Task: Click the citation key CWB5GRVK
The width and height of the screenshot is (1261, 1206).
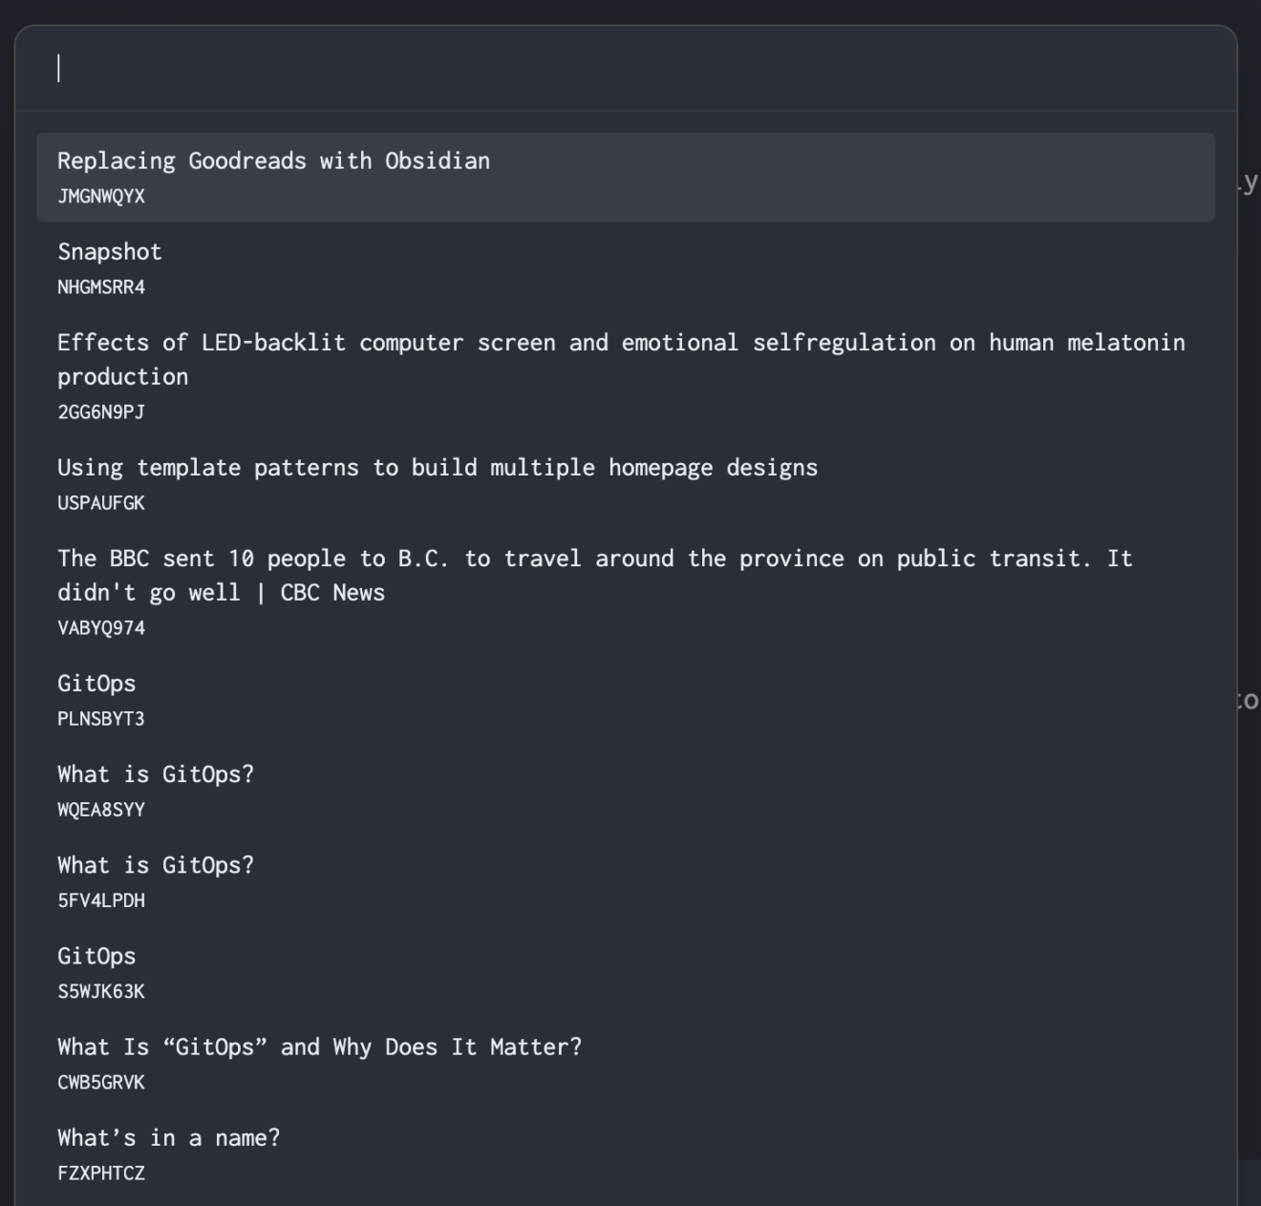Action: pos(101,1082)
